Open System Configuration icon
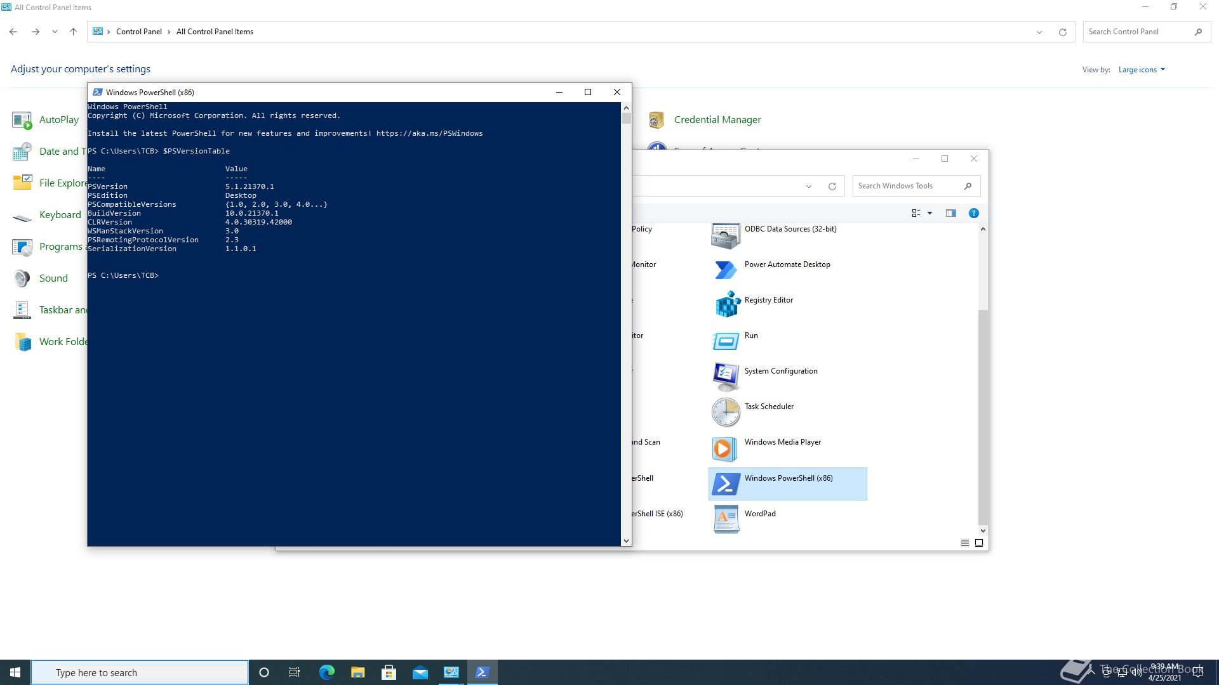Image resolution: width=1219 pixels, height=685 pixels. 726,377
